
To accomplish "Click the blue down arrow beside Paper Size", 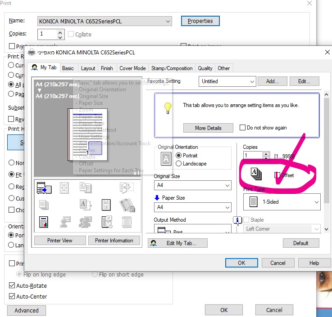I will tap(157, 198).
